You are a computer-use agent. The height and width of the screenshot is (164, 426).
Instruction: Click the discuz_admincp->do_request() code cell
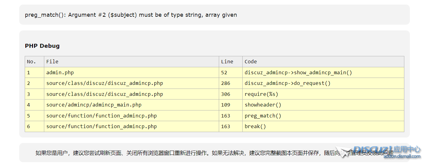pyautogui.click(x=287, y=83)
